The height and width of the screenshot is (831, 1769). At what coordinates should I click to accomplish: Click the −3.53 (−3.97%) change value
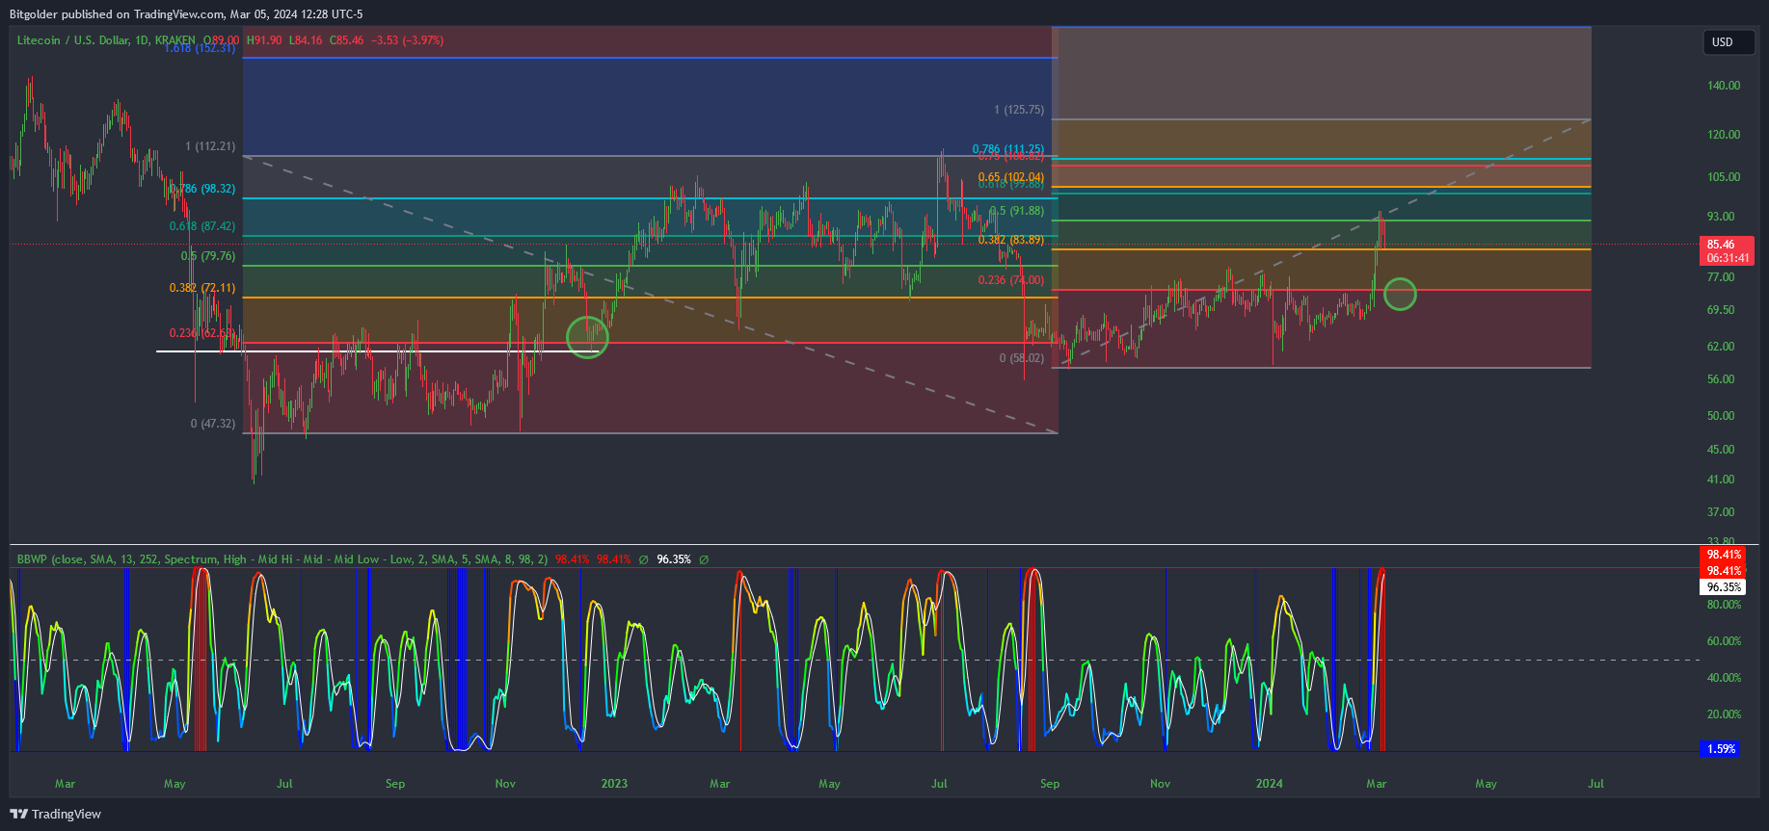[x=407, y=40]
